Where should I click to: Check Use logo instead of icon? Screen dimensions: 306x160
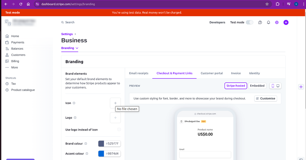[x=119, y=130]
